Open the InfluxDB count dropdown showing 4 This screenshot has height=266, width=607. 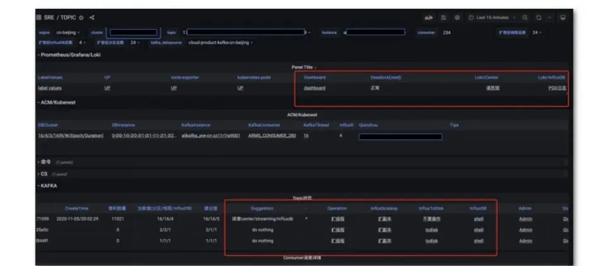82,42
